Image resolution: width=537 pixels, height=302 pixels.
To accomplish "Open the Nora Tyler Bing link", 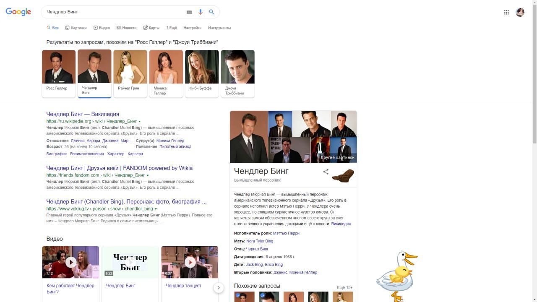I will click(x=260, y=241).
